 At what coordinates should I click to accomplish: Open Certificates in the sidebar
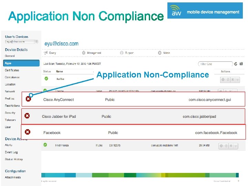click(x=12, y=70)
